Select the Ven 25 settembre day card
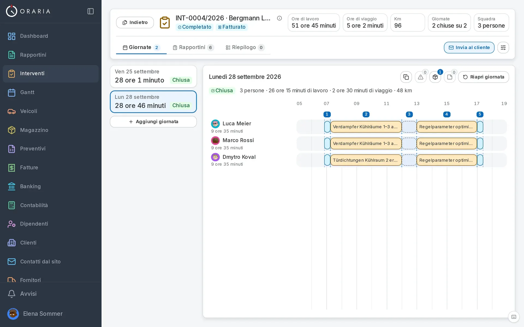The width and height of the screenshot is (524, 327). [x=153, y=76]
